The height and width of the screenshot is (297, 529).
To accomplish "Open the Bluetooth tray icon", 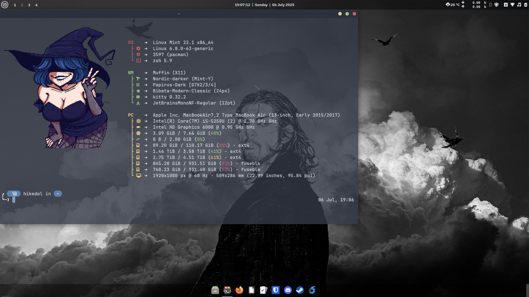I will pyautogui.click(x=490, y=5).
